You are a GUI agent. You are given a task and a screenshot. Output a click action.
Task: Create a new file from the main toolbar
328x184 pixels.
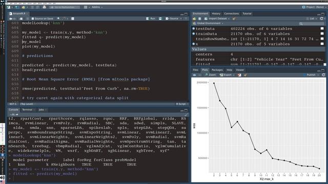(9, 7)
